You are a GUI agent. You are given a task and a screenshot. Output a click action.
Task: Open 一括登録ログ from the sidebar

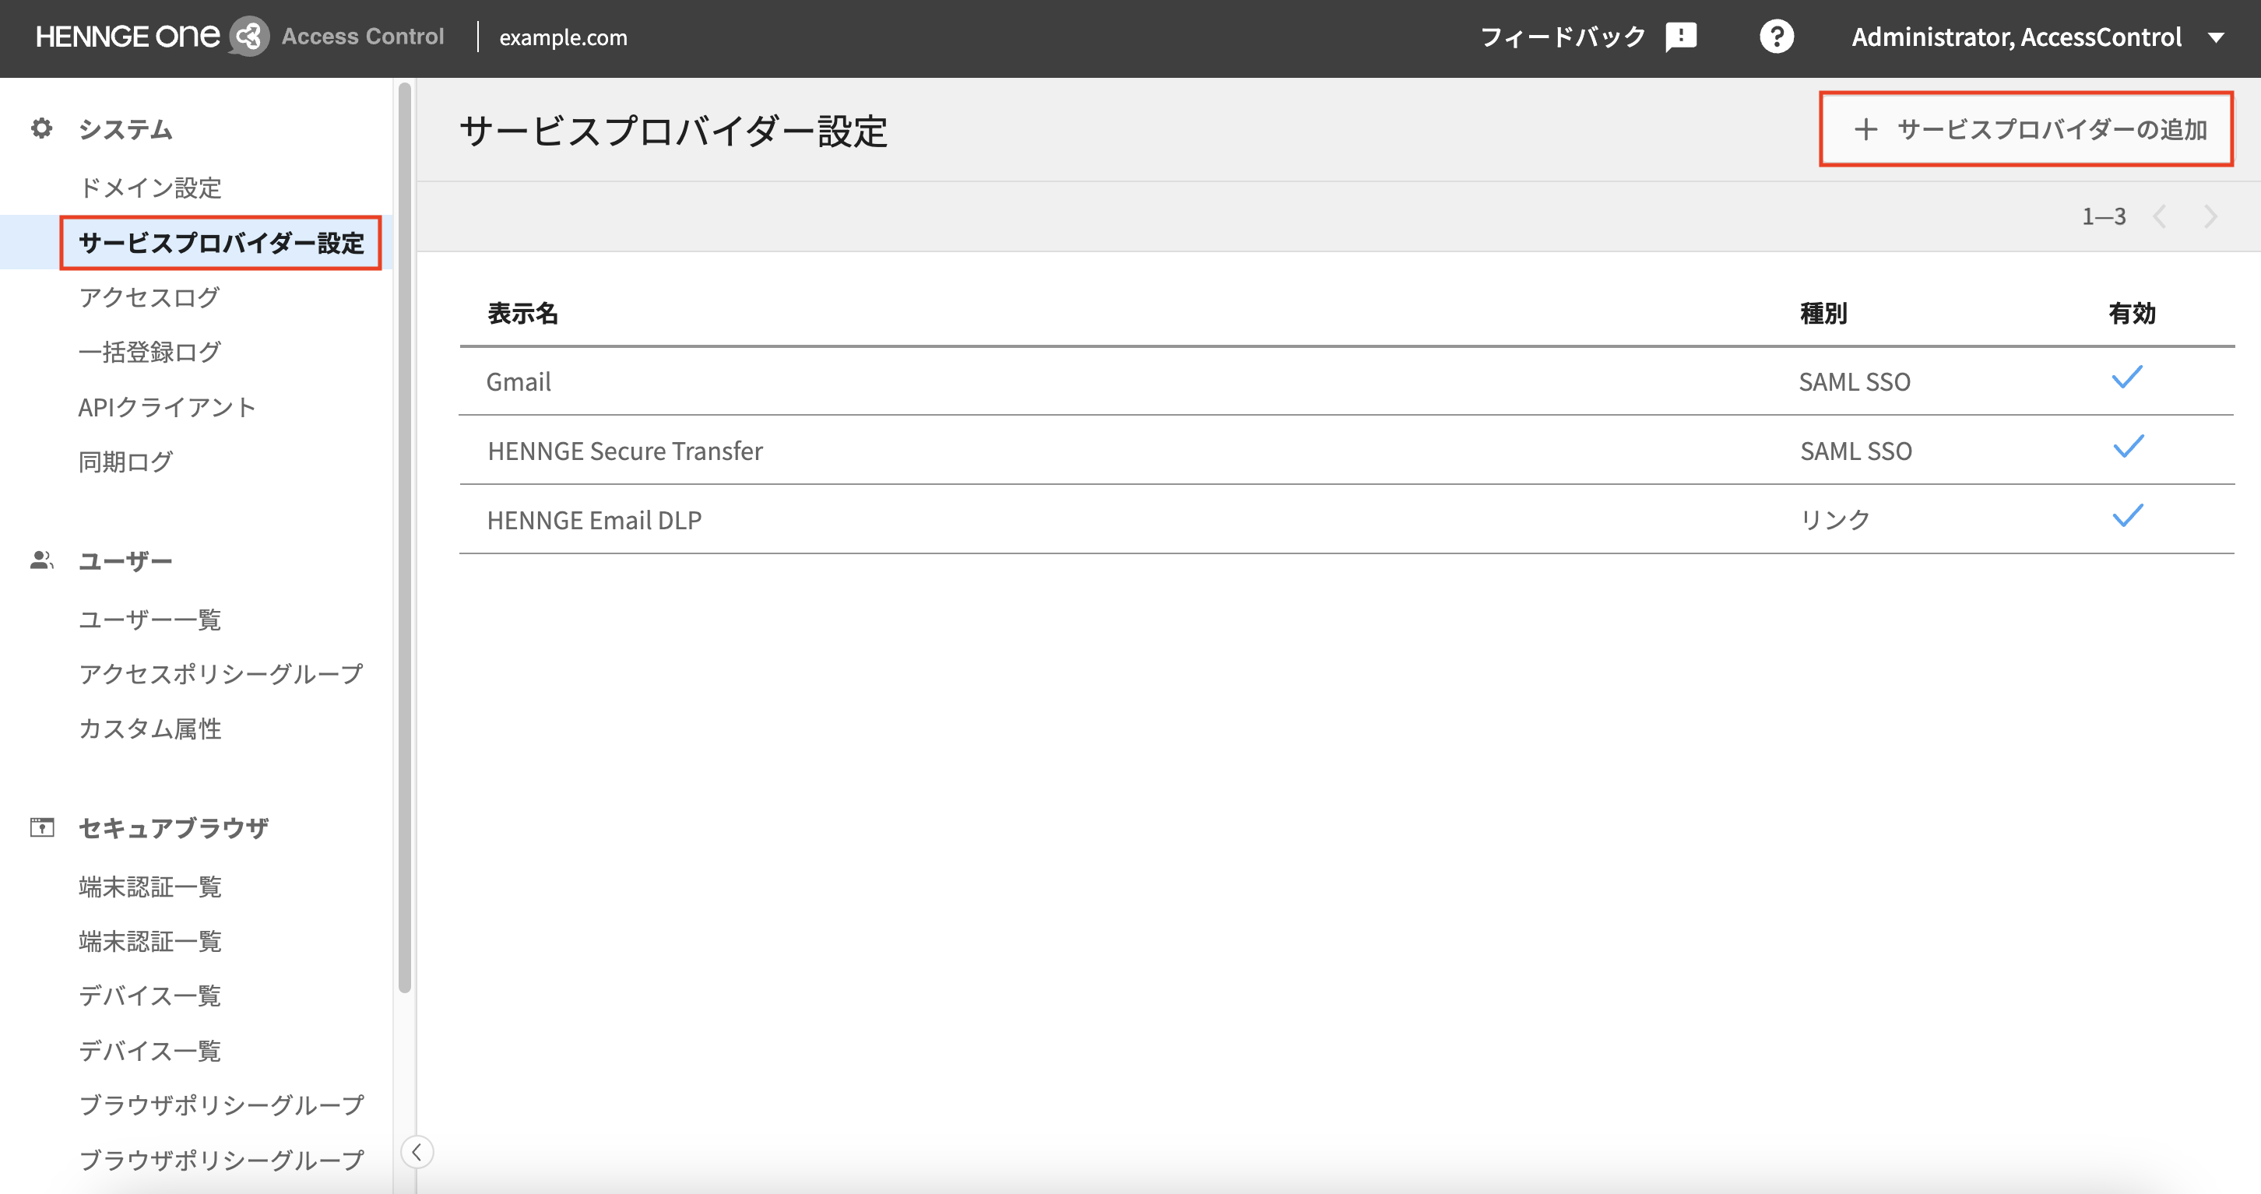[149, 352]
